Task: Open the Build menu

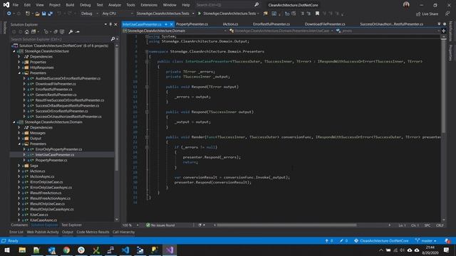Action: [x=70, y=5]
